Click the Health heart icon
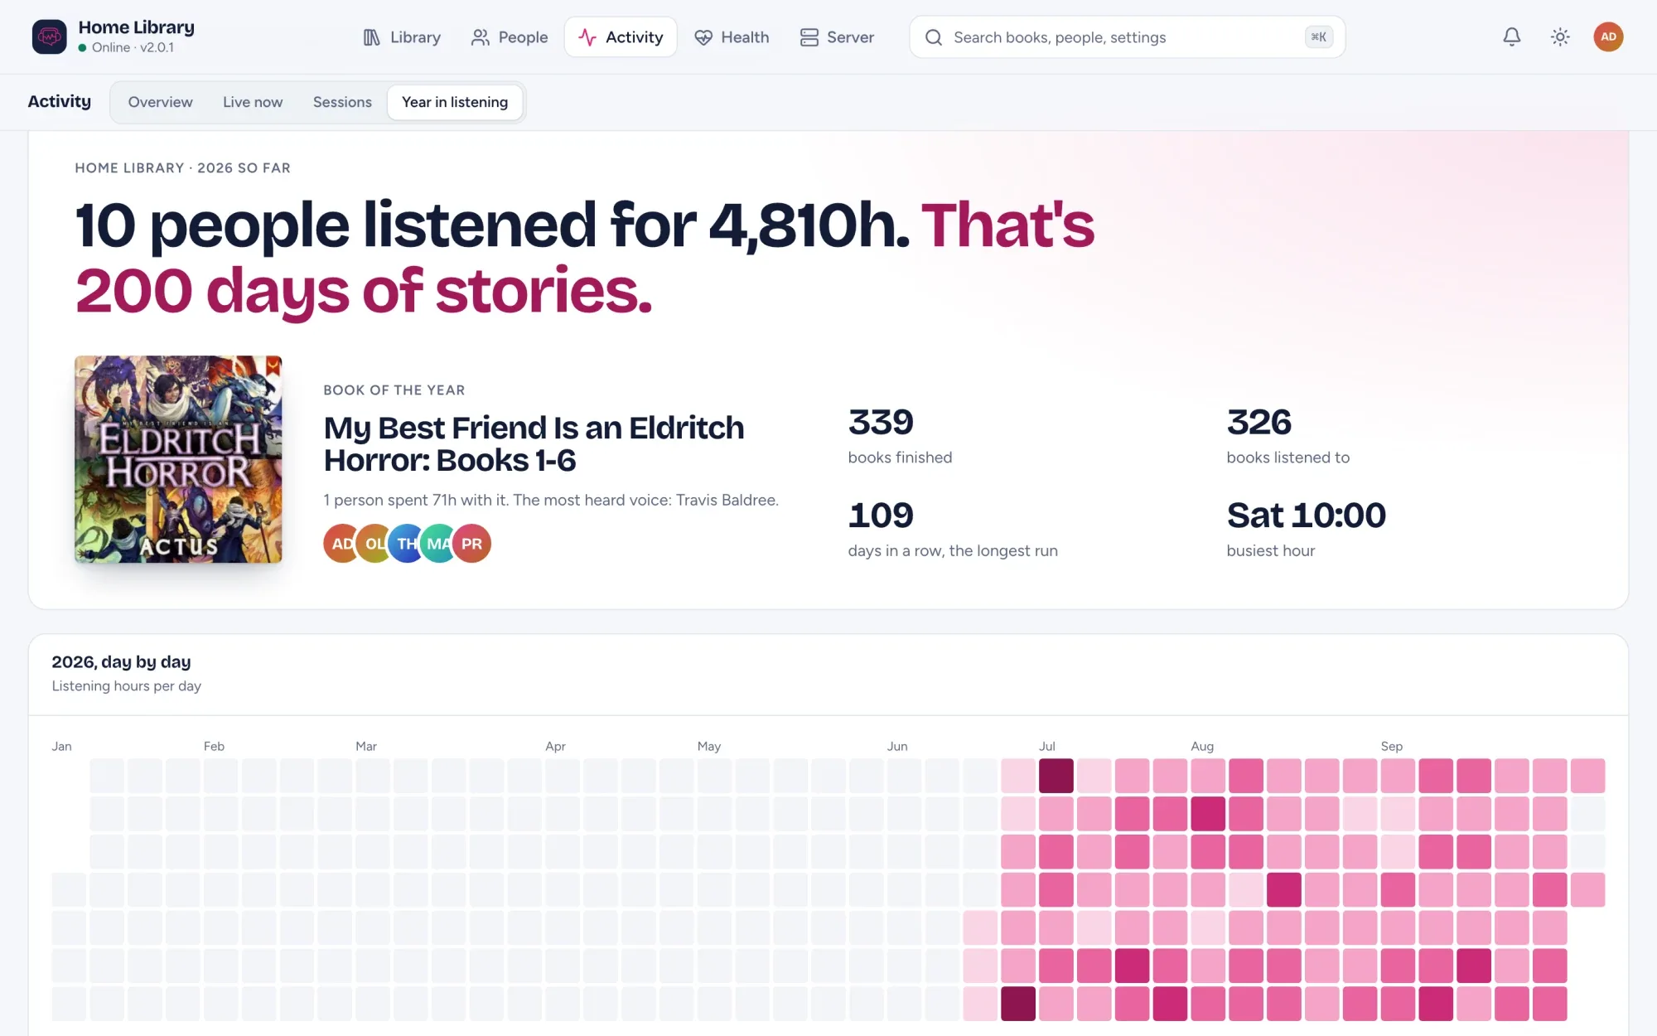Viewport: 1657px width, 1036px height. point(703,37)
